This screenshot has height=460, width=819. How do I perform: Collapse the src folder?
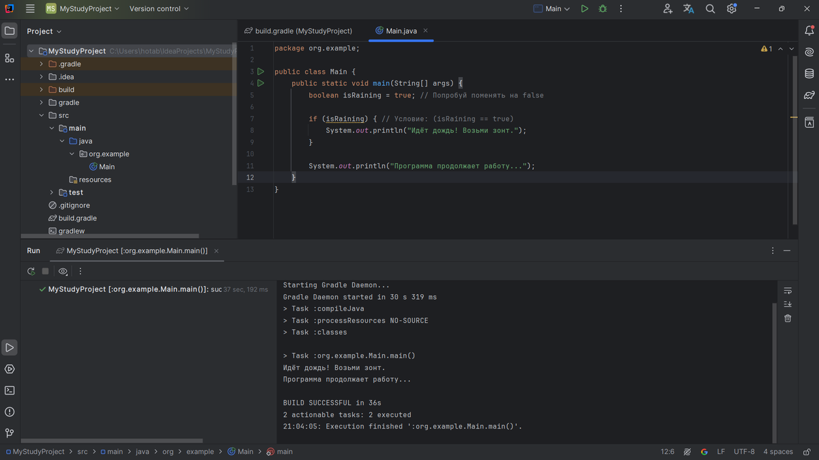coord(42,115)
